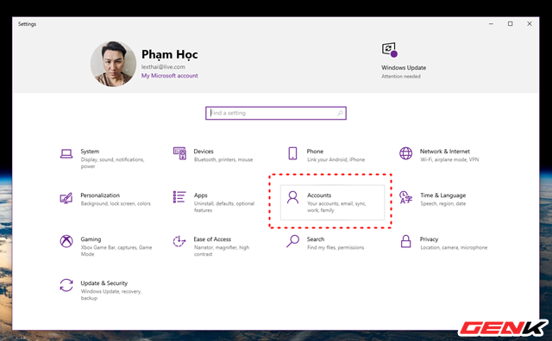
Task: Click the Gaming category title
Action: (x=91, y=239)
